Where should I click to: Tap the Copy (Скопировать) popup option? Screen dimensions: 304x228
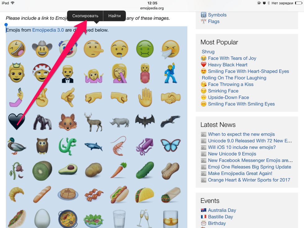coord(85,16)
